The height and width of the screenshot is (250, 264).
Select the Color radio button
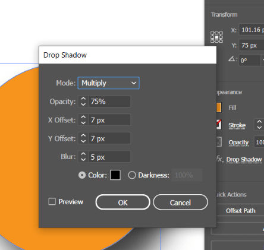[82, 175]
